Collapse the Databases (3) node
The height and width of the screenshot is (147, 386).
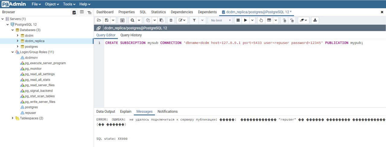pos(13,30)
